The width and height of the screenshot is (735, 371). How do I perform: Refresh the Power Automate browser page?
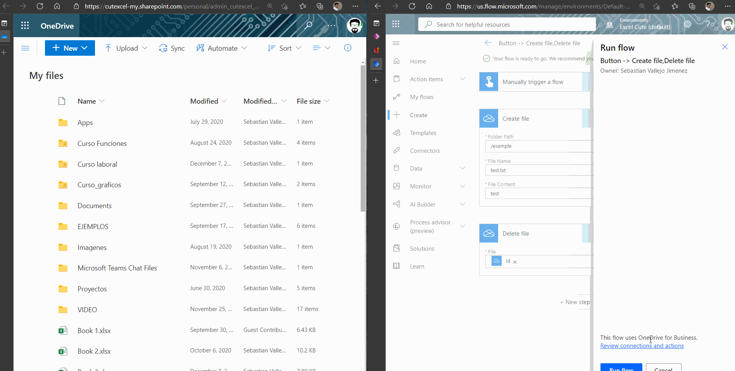tap(412, 6)
